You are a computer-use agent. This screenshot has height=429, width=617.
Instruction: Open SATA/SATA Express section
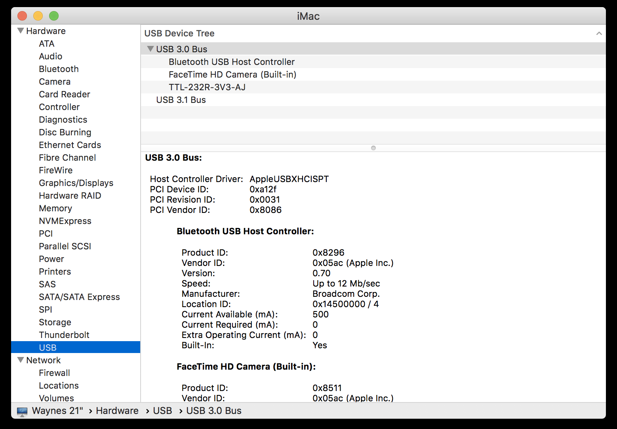(79, 297)
